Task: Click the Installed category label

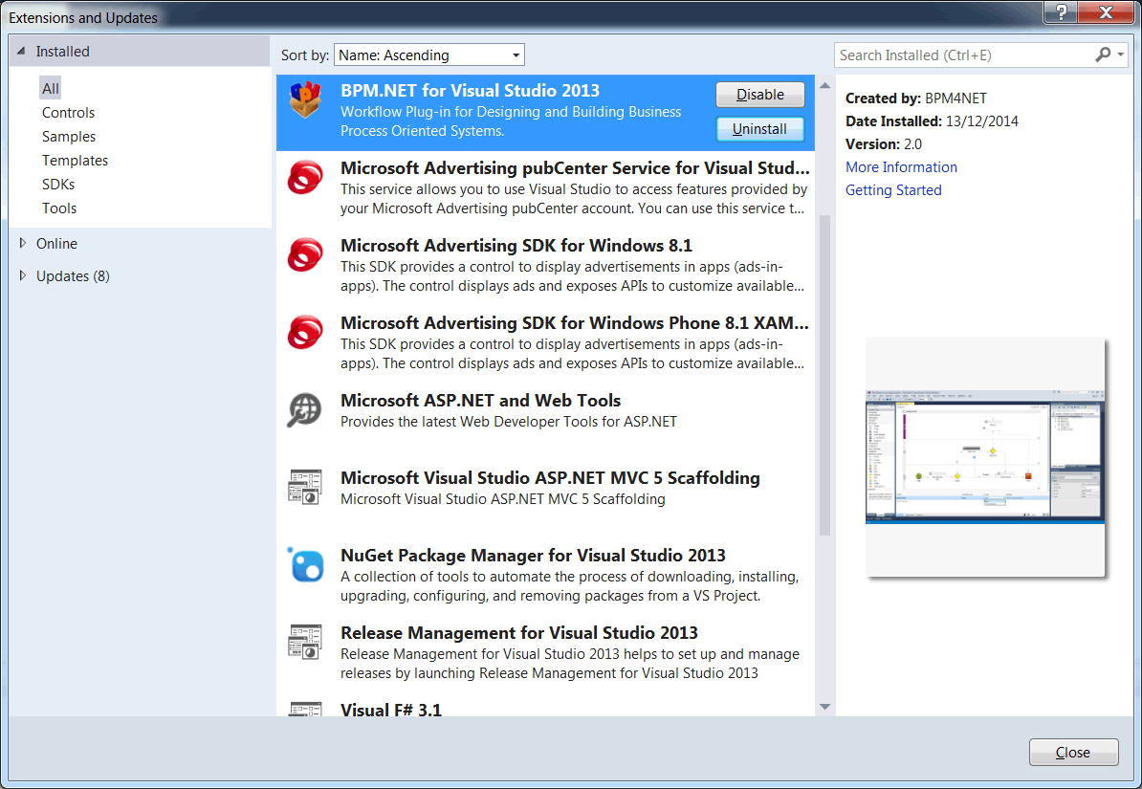Action: tap(62, 51)
